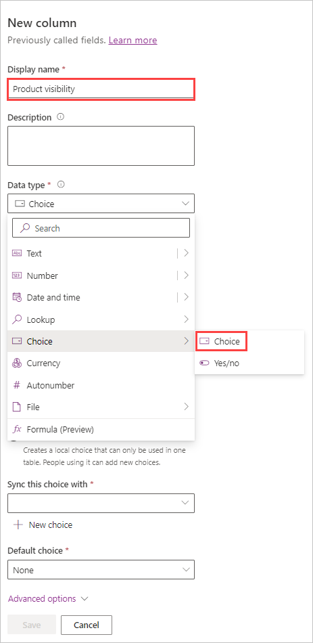
Task: Expand the Text submenu chevron
Action: (x=187, y=253)
